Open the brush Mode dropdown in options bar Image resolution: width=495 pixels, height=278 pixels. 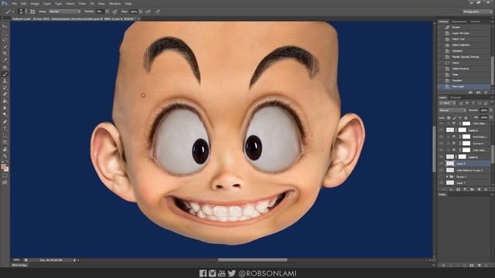pos(64,12)
